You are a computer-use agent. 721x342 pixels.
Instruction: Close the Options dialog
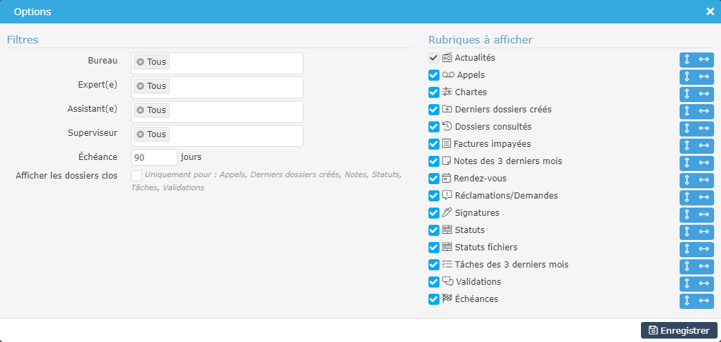710,12
